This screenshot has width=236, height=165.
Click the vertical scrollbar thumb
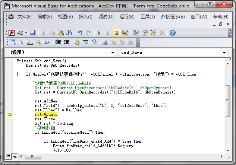click(x=228, y=101)
